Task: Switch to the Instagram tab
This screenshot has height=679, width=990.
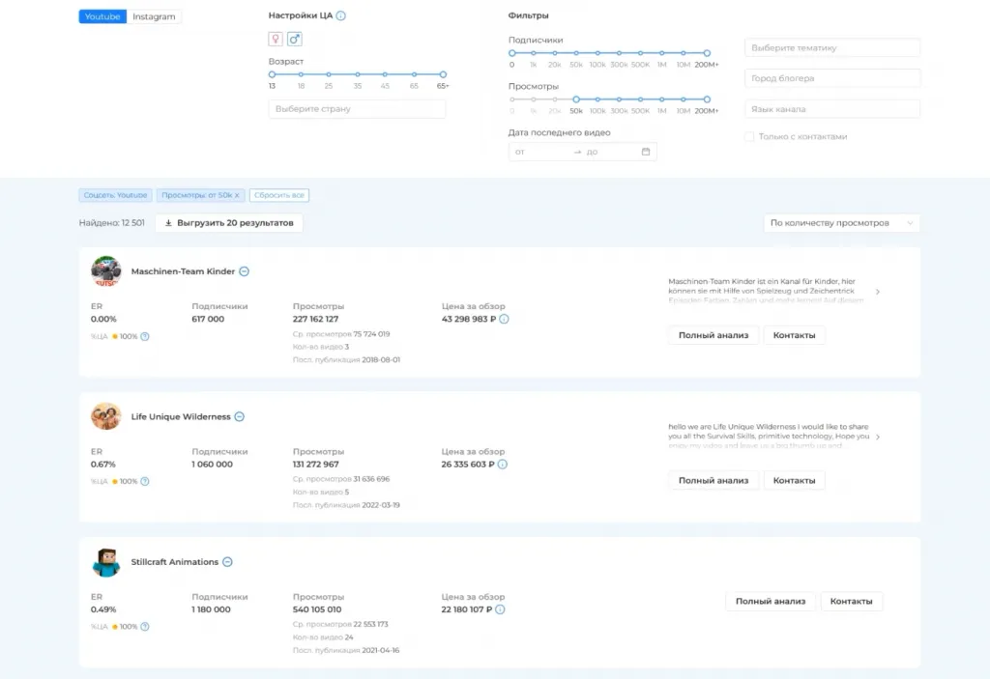Action: click(154, 16)
